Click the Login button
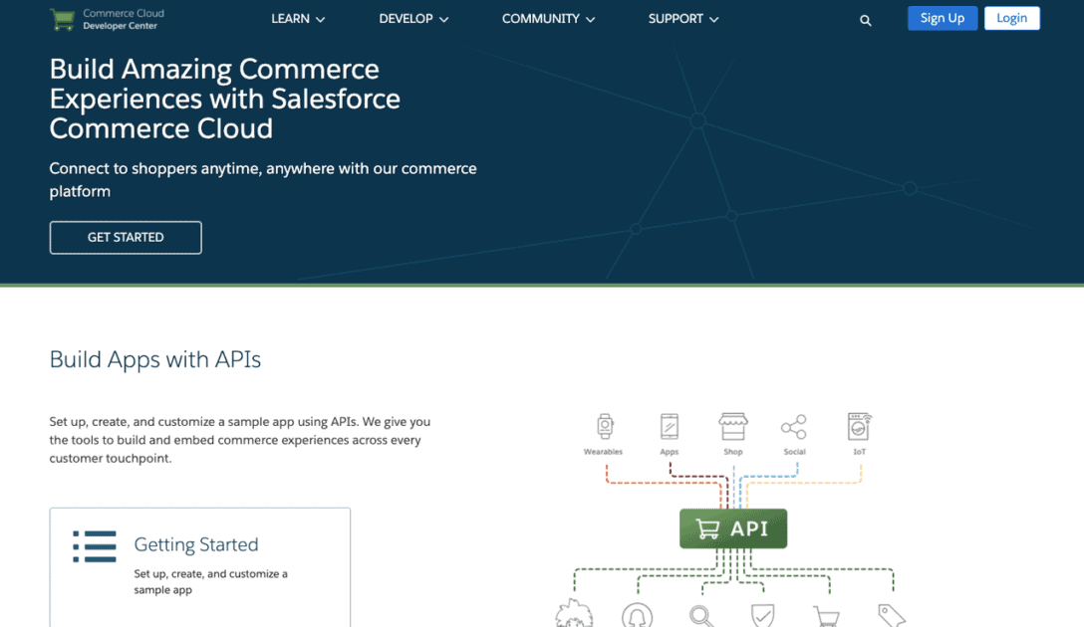 click(x=1011, y=18)
